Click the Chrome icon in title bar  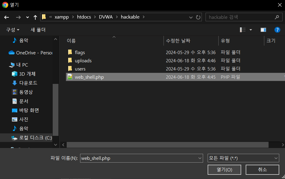click(x=5, y=5)
